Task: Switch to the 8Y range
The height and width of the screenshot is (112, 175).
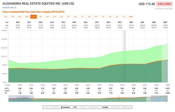Action: pyautogui.click(x=75, y=17)
